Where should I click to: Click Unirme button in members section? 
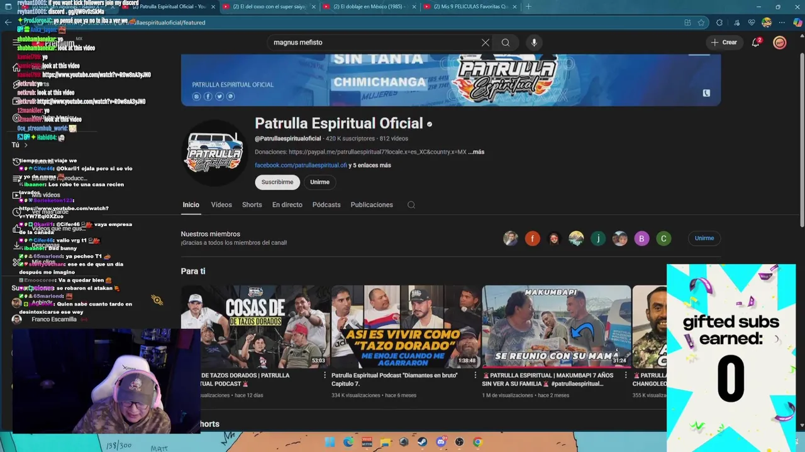tap(704, 239)
